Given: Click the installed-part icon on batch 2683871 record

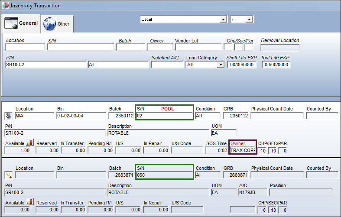Looking at the screenshot, I should (9, 175).
